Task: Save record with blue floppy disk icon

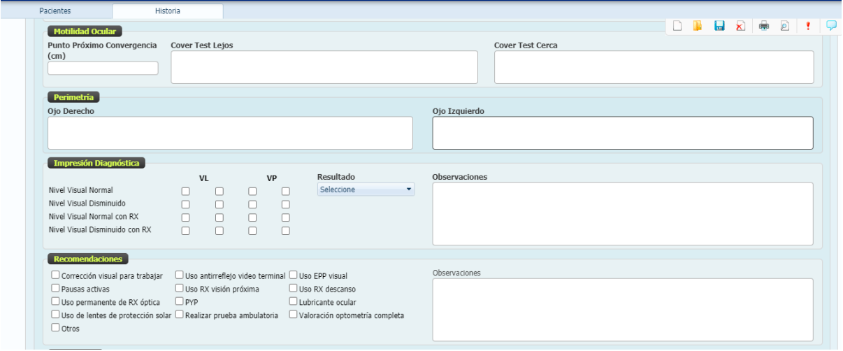Action: coord(719,26)
